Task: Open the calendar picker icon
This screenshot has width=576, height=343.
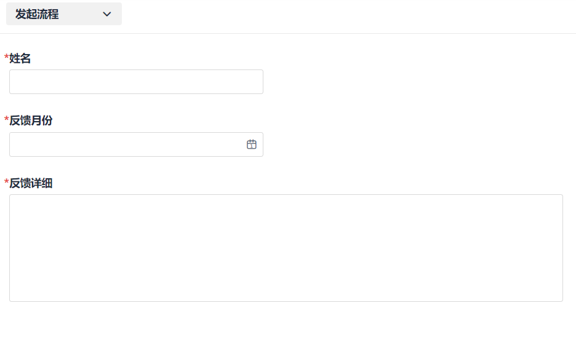Action: coord(251,144)
